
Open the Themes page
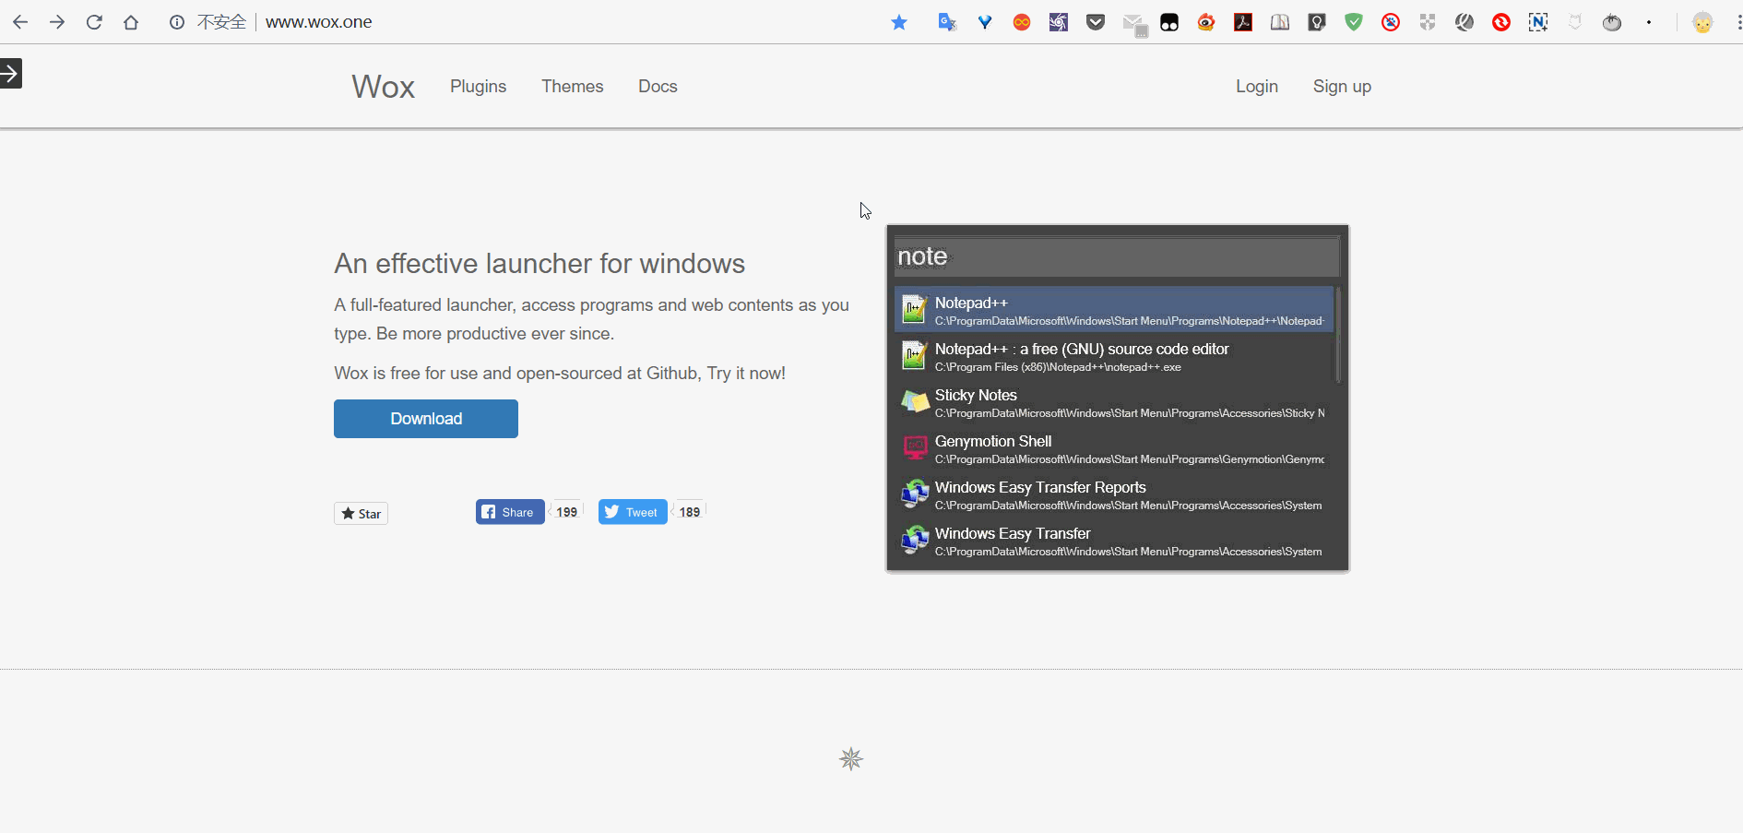pyautogui.click(x=572, y=86)
